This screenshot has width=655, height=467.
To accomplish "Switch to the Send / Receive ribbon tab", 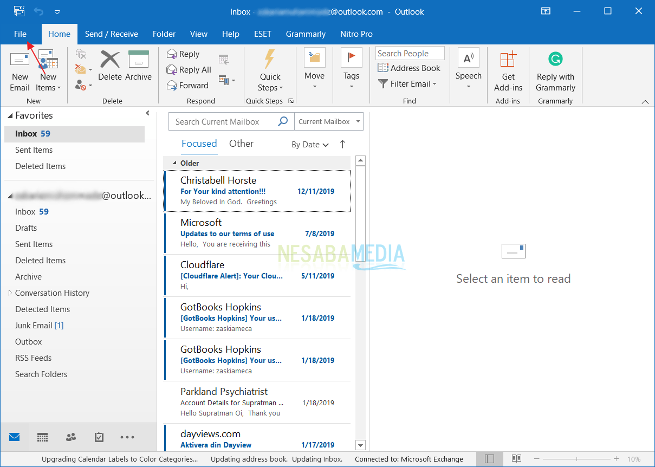I will [112, 34].
